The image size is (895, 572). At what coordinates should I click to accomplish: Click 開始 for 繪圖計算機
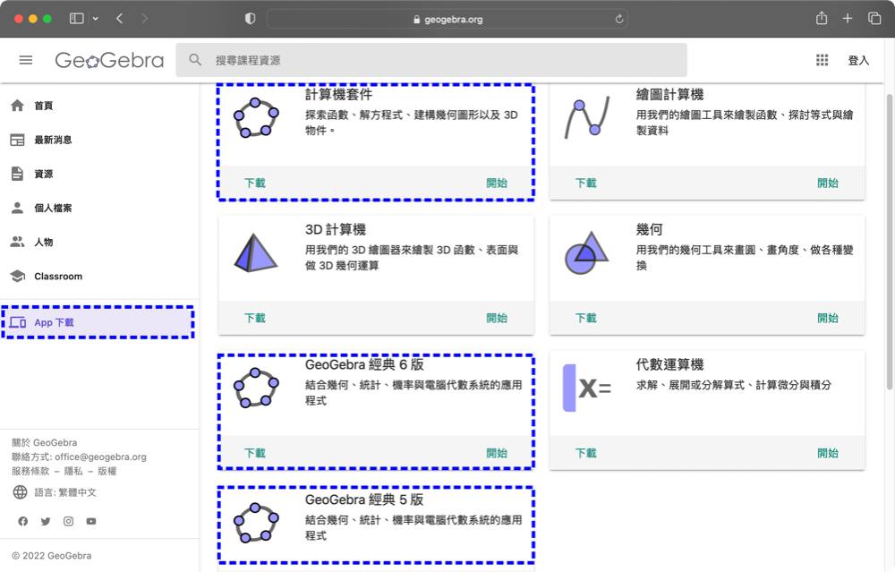(828, 184)
